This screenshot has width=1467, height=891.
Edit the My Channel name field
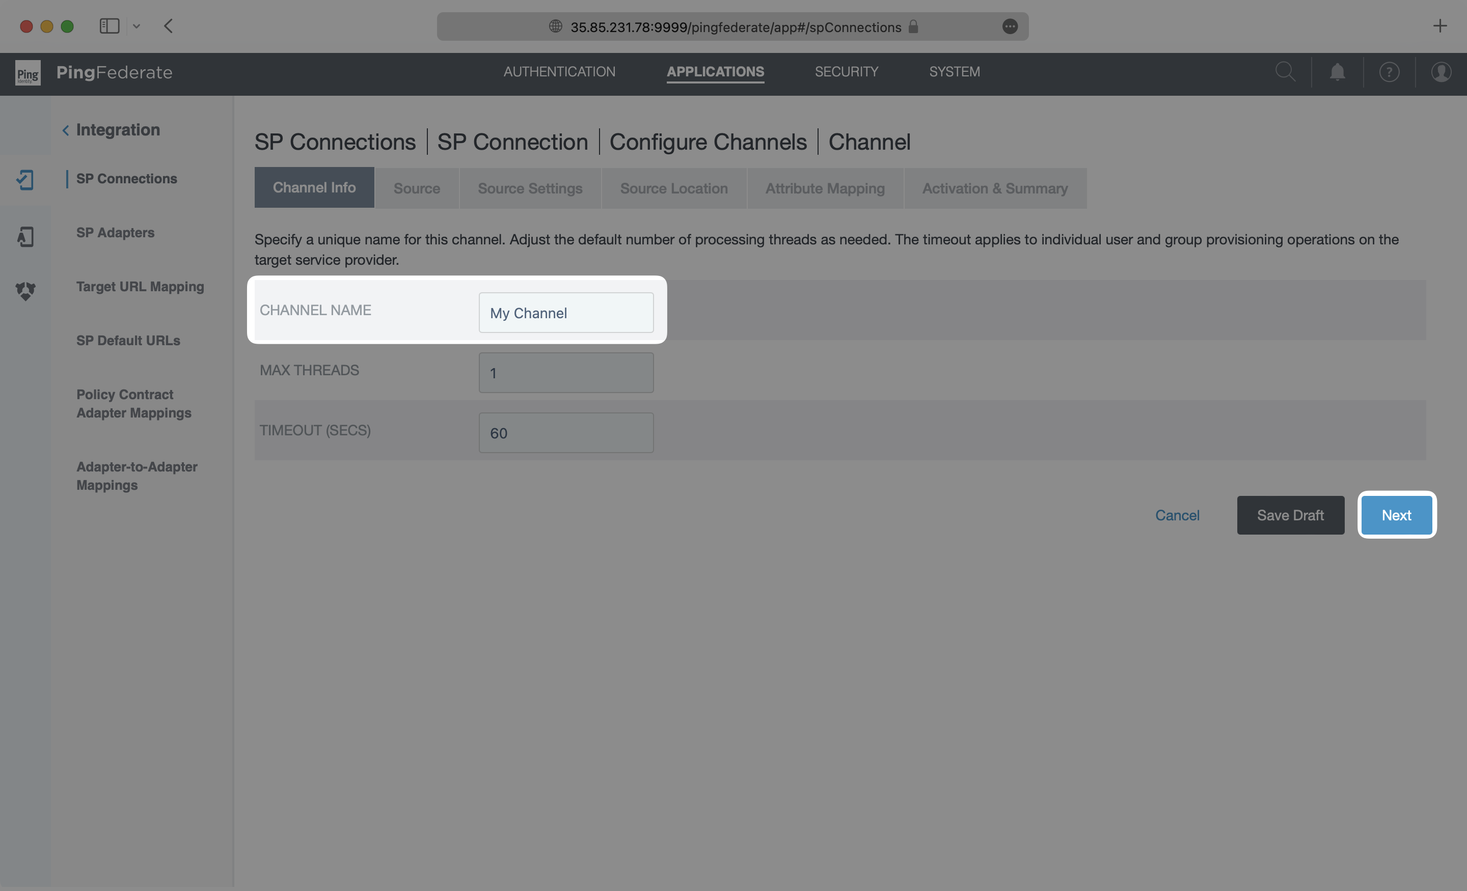coord(565,313)
